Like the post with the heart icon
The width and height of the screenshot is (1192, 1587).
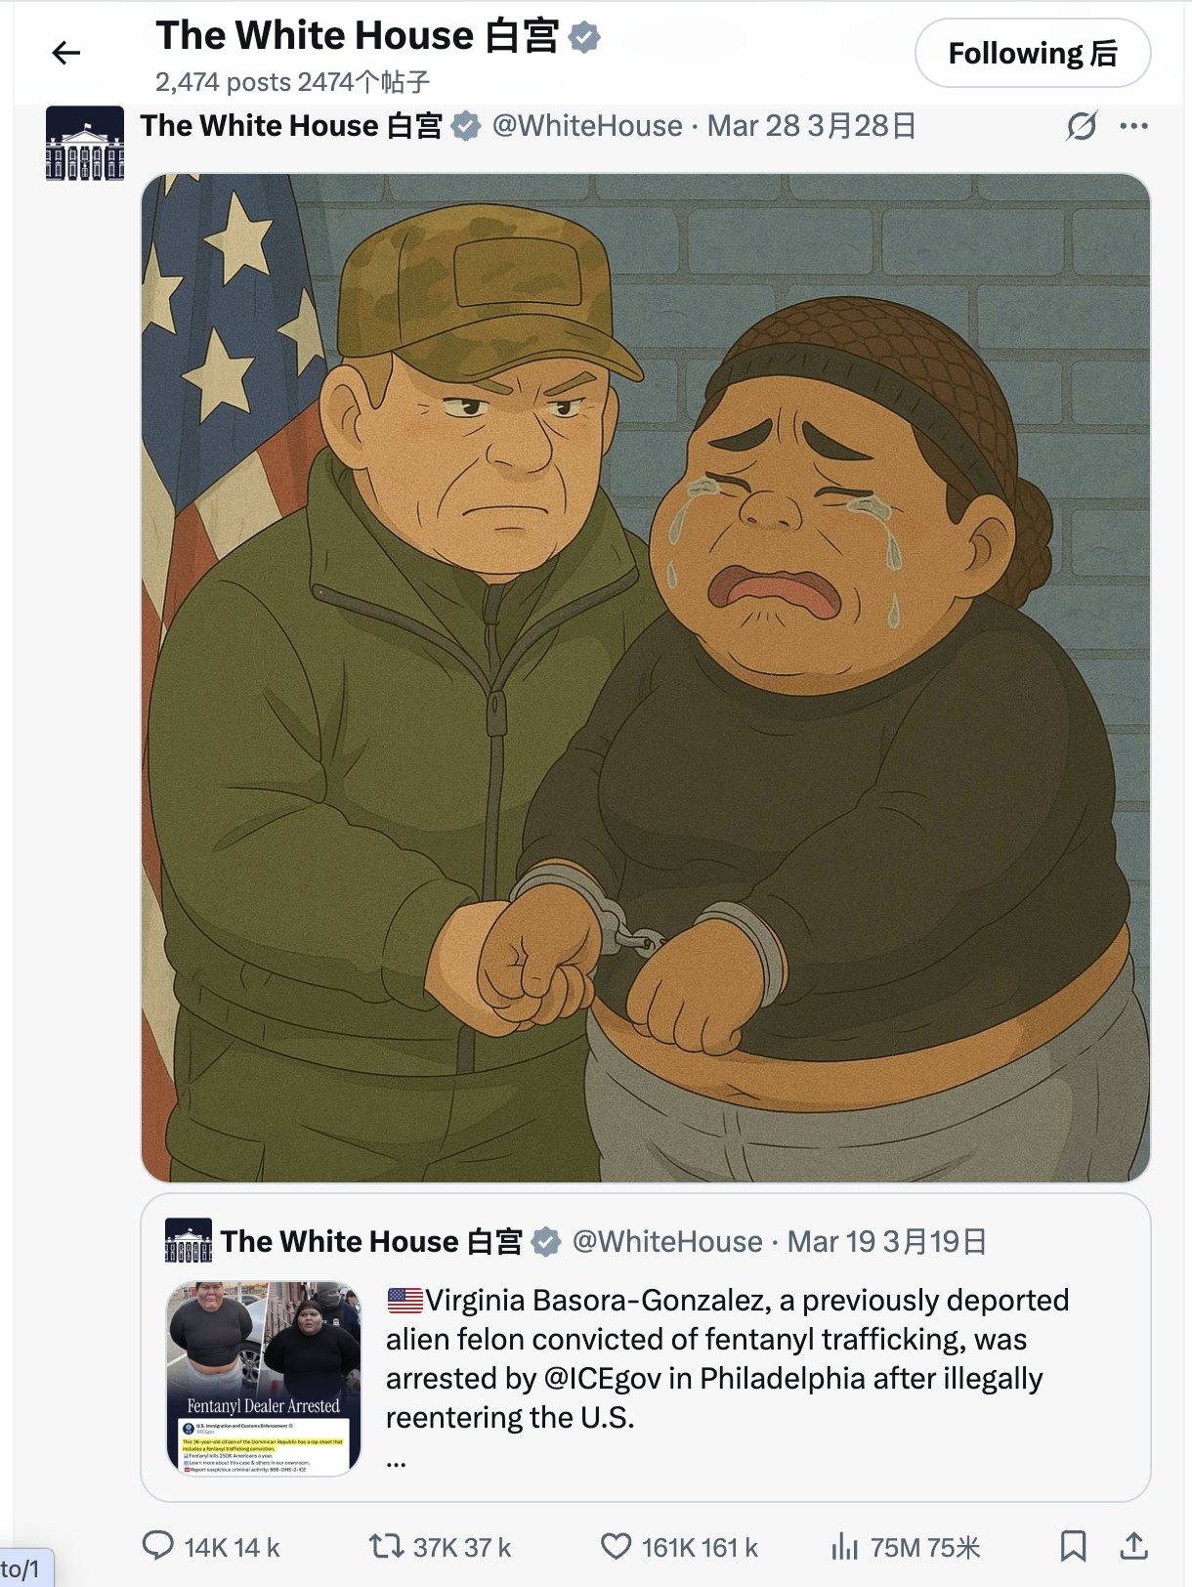[x=616, y=1545]
